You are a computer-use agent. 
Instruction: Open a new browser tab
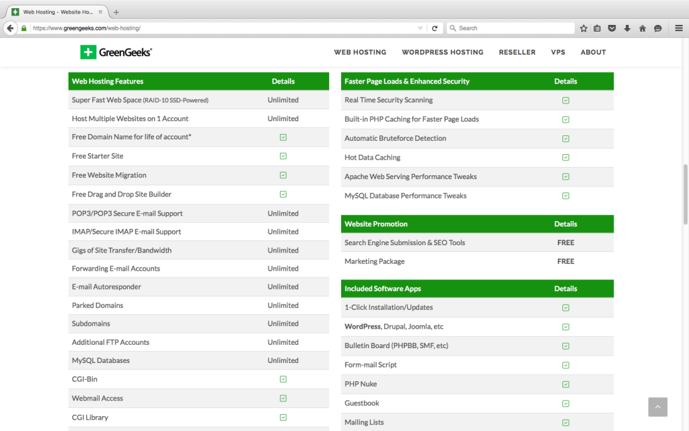116,12
